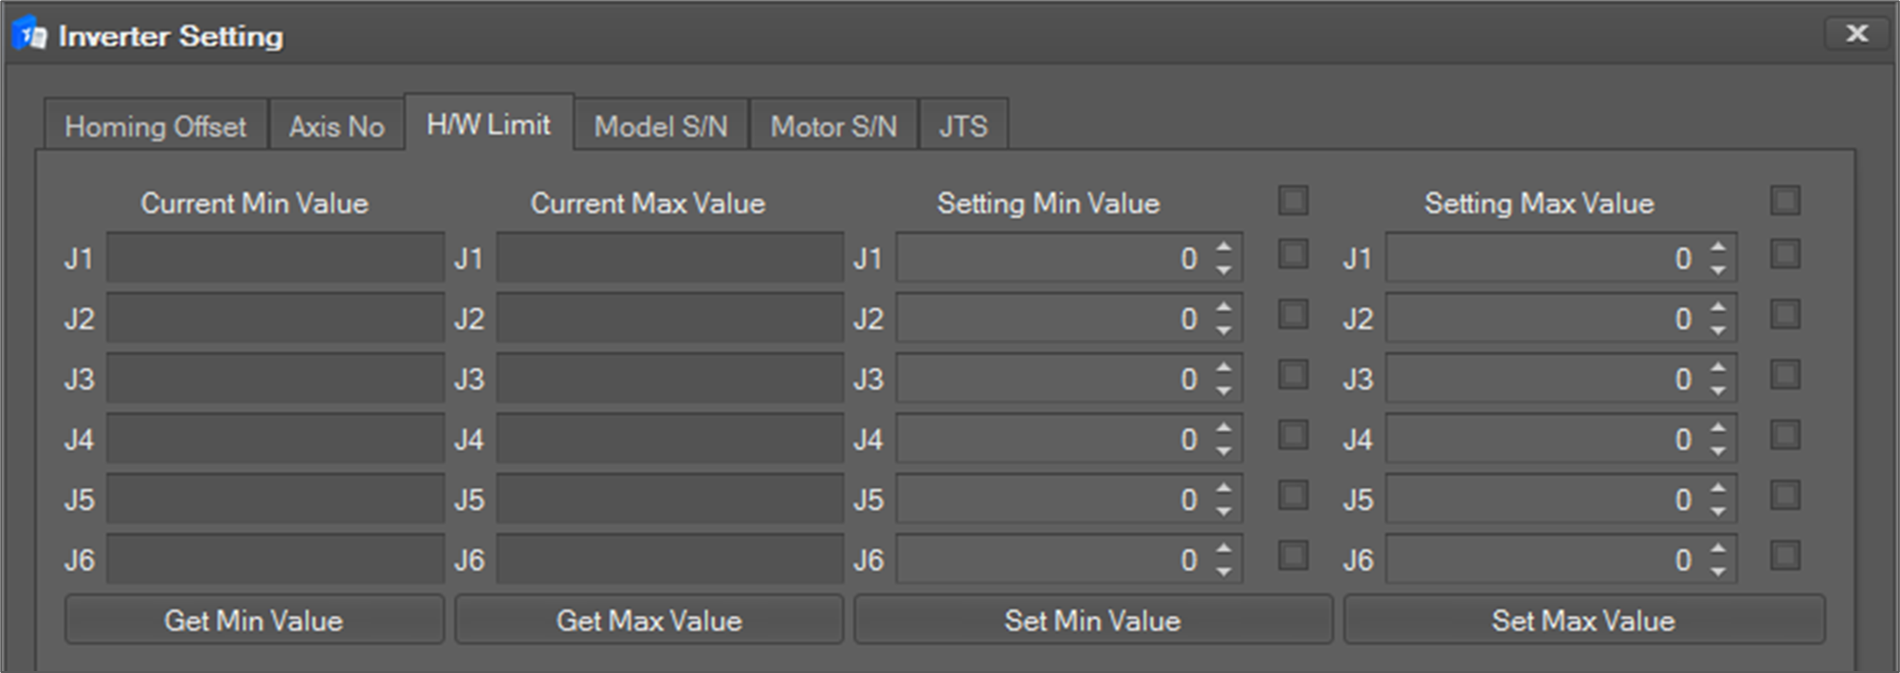
Task: Click the Inverter Setting app icon
Action: (28, 36)
